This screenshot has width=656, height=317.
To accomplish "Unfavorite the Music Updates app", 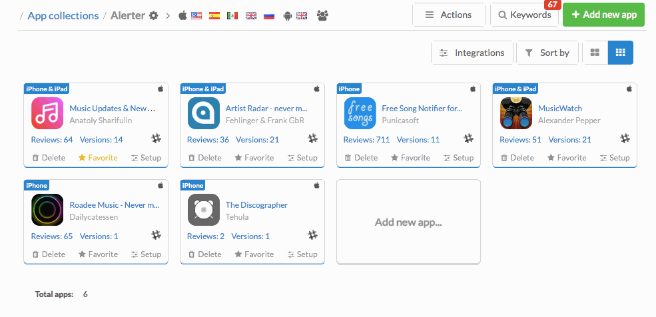I will (98, 158).
